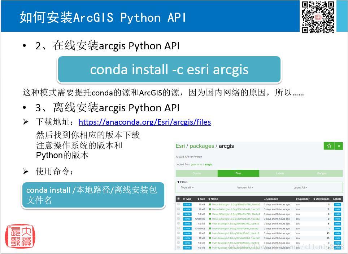Select the Files tab
The width and height of the screenshot is (348, 254).
(238, 173)
